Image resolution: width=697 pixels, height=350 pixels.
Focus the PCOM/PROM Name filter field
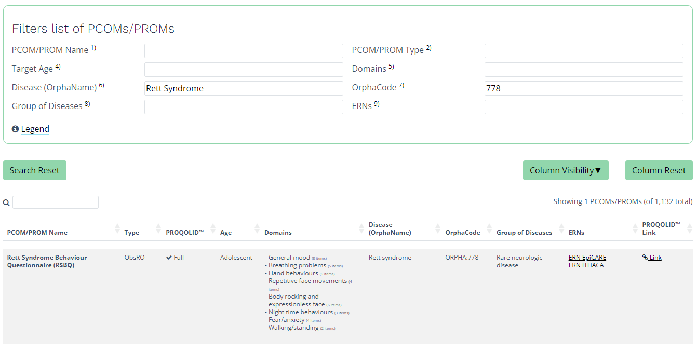tap(244, 51)
